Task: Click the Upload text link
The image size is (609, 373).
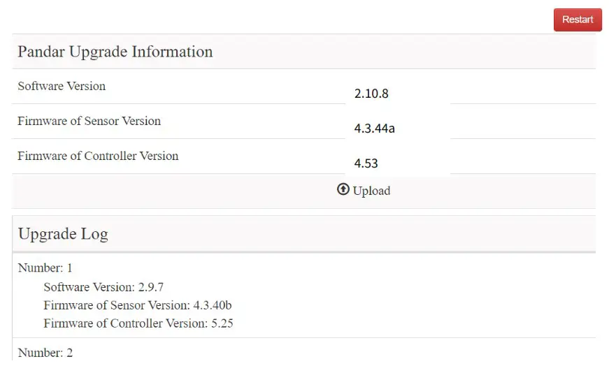Action: click(371, 191)
